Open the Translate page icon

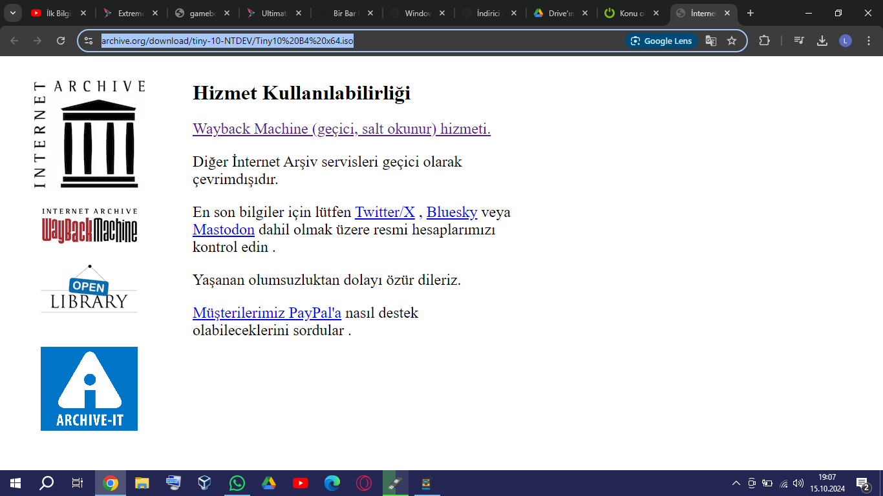coord(711,41)
